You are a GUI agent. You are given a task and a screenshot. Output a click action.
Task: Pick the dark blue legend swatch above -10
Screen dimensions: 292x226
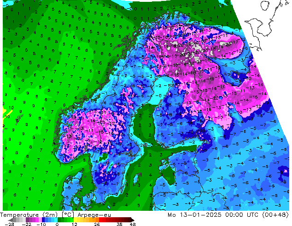pyautogui.click(x=43, y=220)
